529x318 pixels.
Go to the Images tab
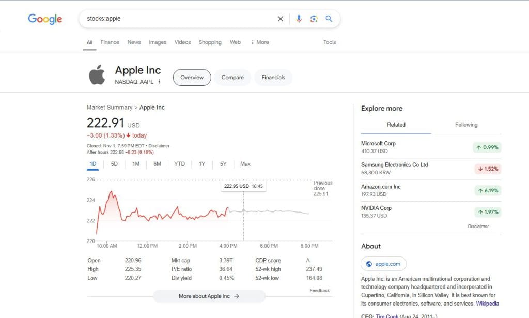(x=158, y=42)
